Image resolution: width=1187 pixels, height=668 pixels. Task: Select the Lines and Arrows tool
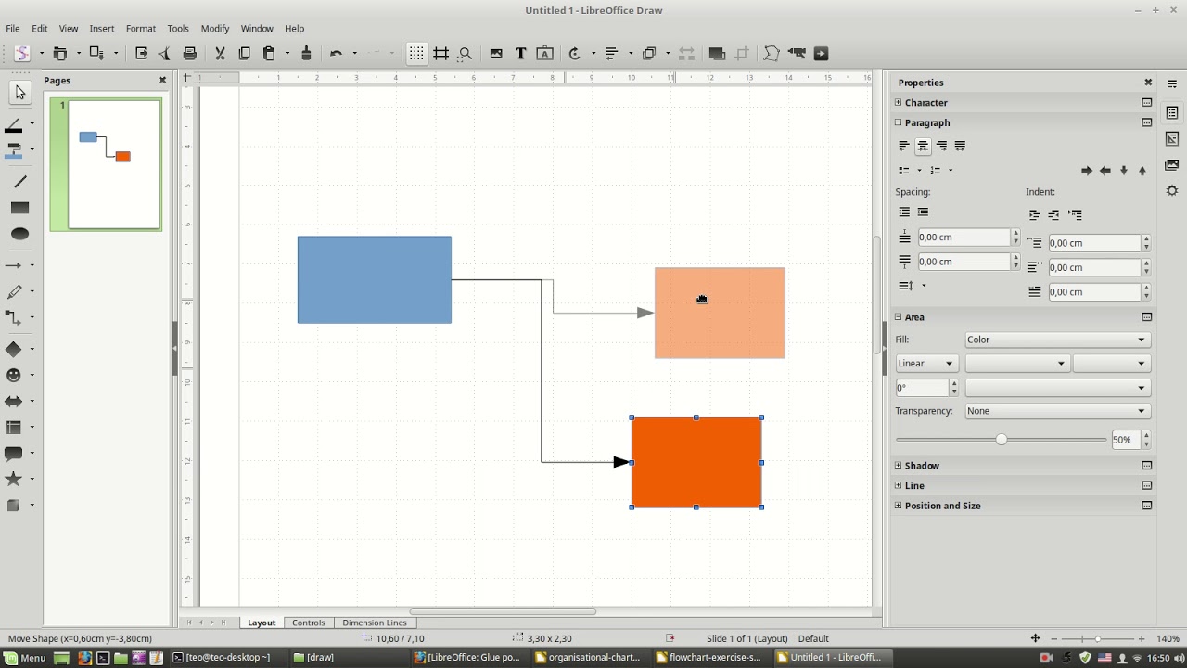pyautogui.click(x=14, y=265)
